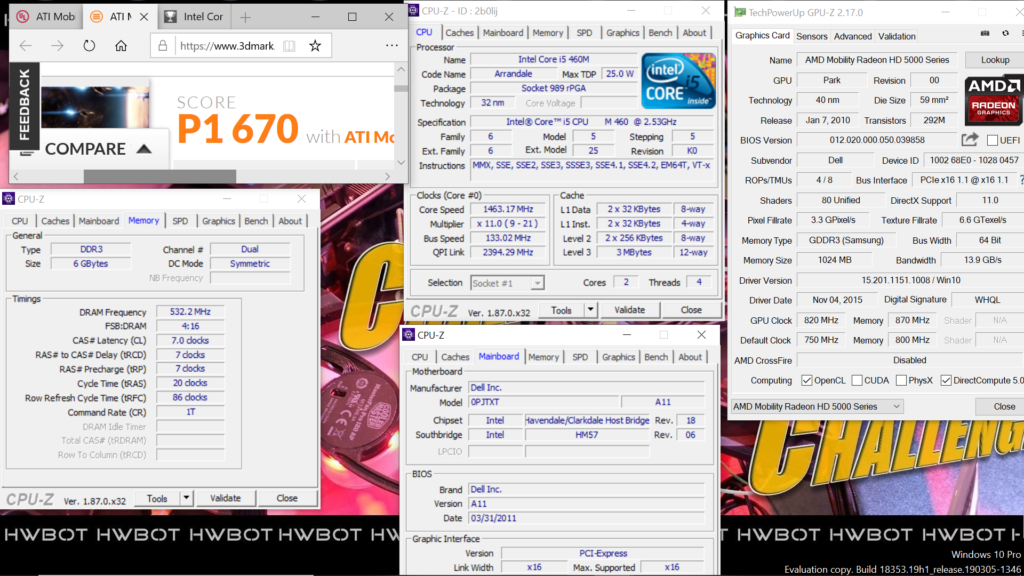This screenshot has height=576, width=1024.
Task: Switch to the first ATI Mobi browser tab
Action: point(47,17)
